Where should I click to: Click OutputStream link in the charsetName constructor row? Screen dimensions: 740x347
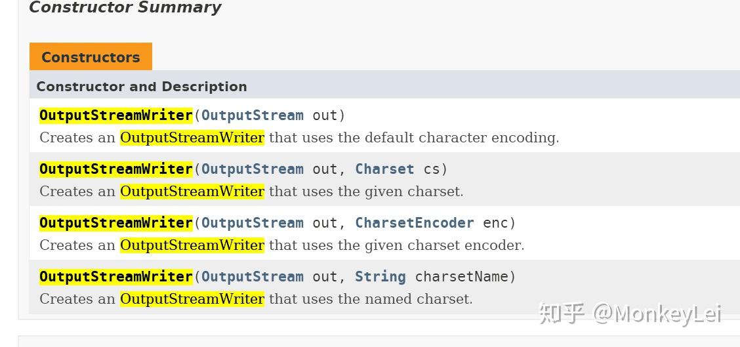pyautogui.click(x=253, y=277)
